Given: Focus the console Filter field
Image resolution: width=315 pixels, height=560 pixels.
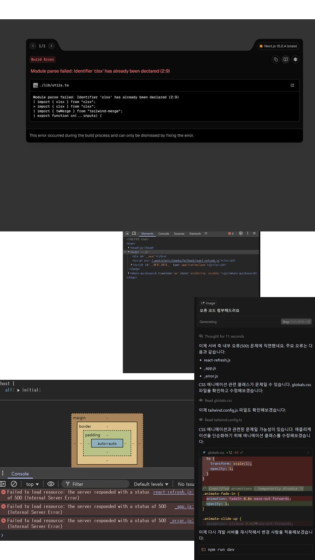Looking at the screenshot, I should click(95, 484).
